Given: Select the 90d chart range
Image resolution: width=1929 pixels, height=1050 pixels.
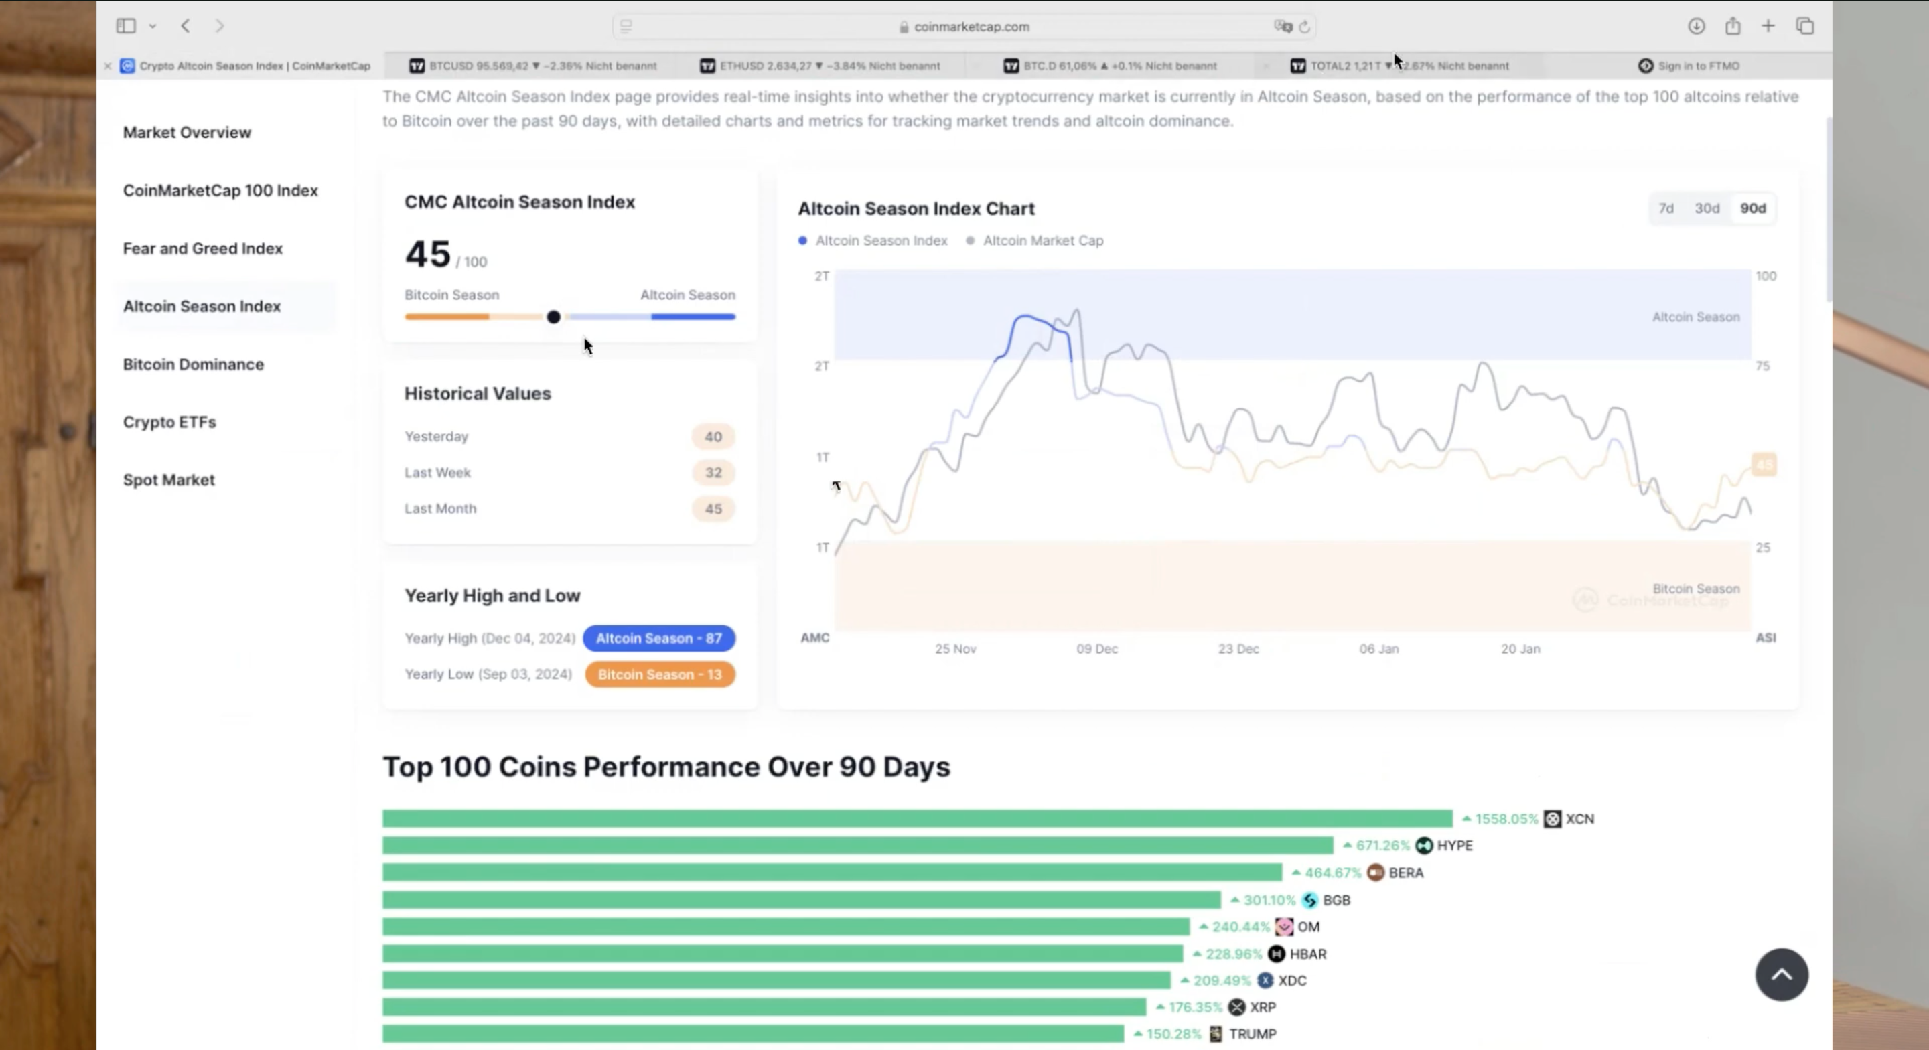Looking at the screenshot, I should pos(1752,208).
